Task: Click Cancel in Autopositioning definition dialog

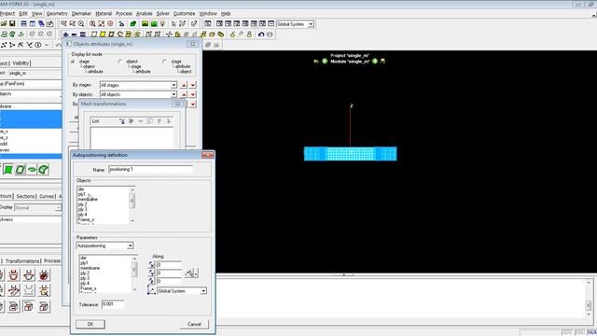Action: click(194, 324)
